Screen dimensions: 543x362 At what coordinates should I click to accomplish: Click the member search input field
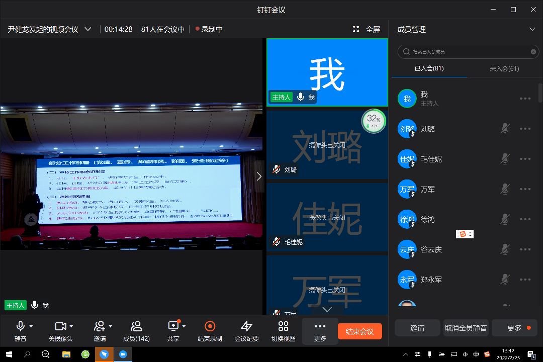pos(468,51)
